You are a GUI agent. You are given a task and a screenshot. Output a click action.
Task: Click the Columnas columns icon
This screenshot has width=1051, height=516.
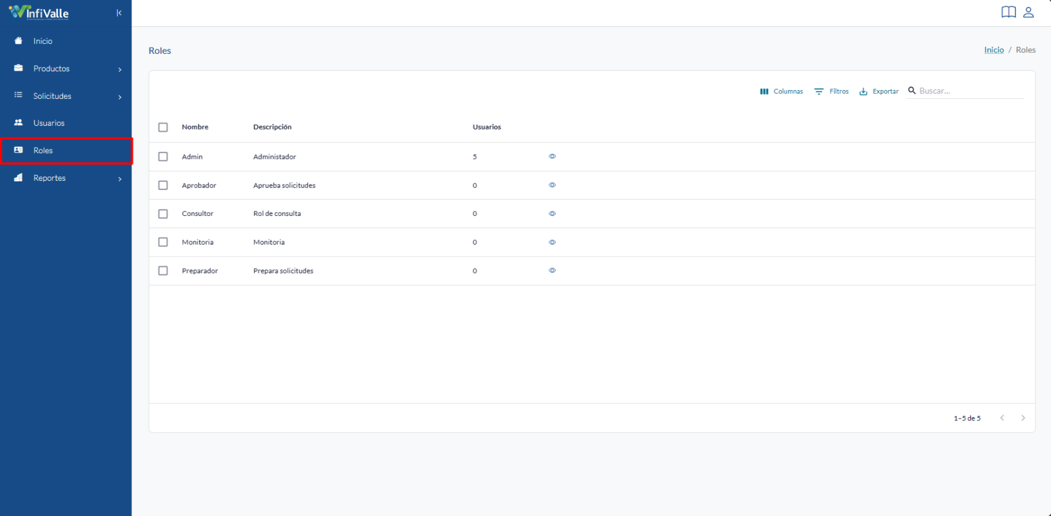pyautogui.click(x=764, y=91)
